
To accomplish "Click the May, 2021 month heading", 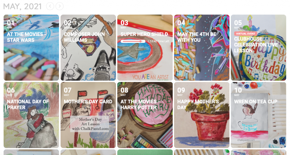I will (22, 6).
